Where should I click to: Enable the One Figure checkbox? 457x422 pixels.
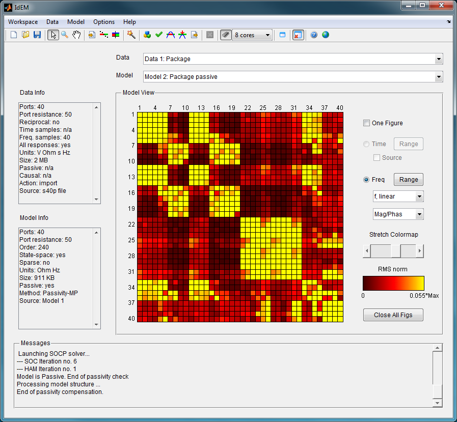point(366,123)
